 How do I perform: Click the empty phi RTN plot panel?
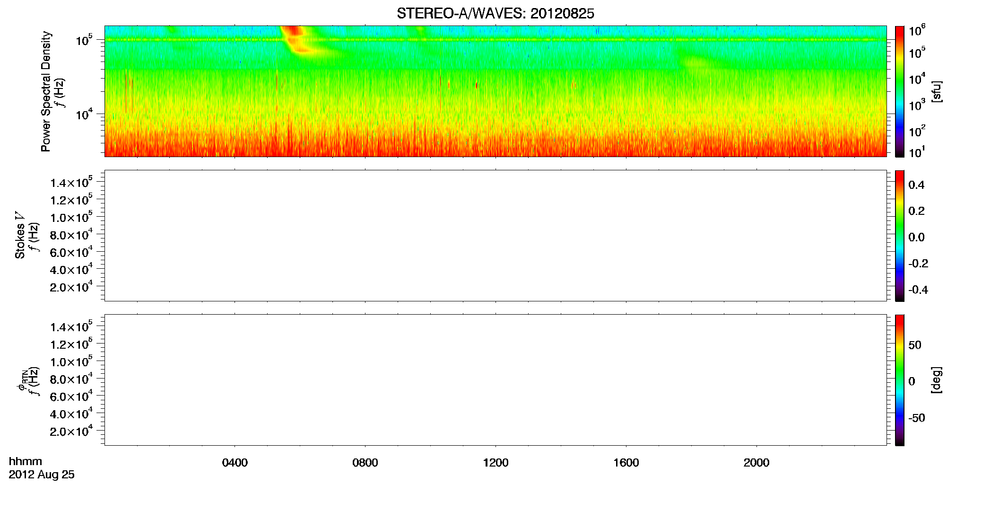point(495,380)
